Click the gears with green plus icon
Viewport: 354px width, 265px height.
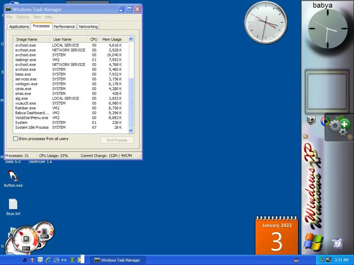[339, 126]
